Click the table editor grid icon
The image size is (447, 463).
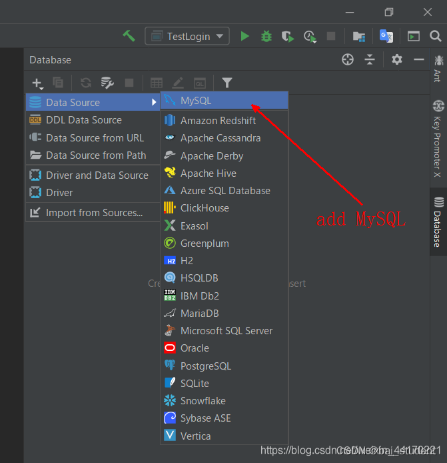point(157,83)
